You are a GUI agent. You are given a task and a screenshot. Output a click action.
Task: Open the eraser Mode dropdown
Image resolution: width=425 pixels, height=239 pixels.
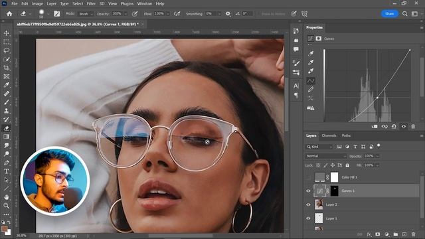click(x=86, y=14)
